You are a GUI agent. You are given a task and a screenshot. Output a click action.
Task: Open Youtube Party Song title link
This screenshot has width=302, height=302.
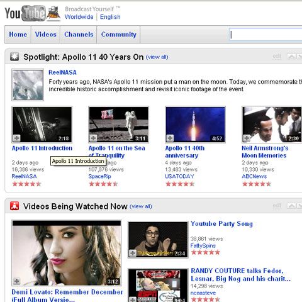tap(221, 224)
